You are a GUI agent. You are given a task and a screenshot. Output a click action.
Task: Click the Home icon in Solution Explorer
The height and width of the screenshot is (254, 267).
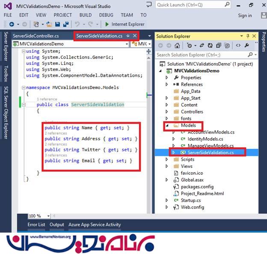(177, 45)
